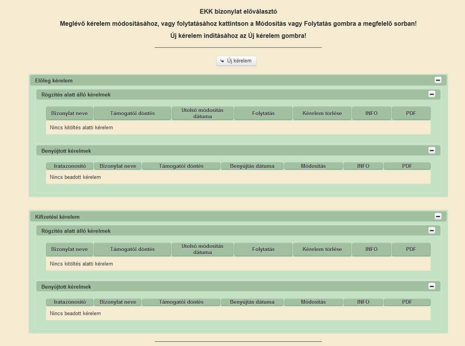465x346 pixels.
Task: Collapse the Előleg kérelem panel
Action: 438,80
